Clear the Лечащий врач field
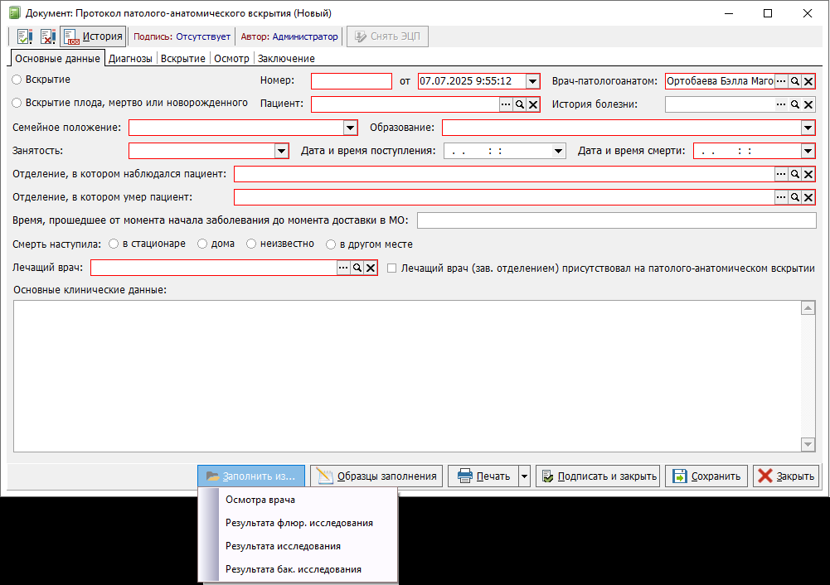Viewport: 830px width, 585px height. (x=371, y=268)
